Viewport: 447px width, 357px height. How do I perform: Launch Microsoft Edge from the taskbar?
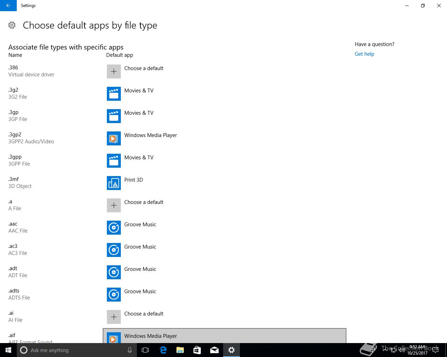point(163,350)
